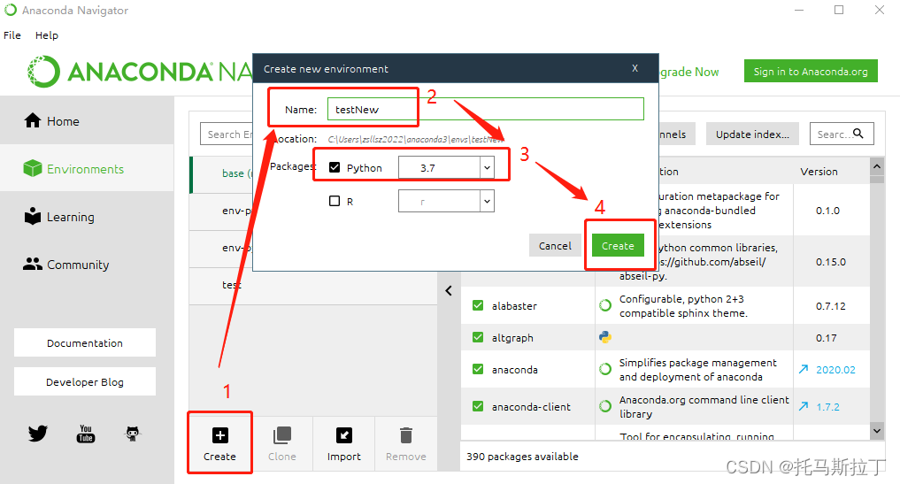The height and width of the screenshot is (484, 900).
Task: Click the Search Environments field
Action: (x=227, y=134)
